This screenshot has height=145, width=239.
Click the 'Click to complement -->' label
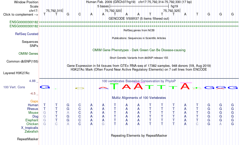pos(21,15)
